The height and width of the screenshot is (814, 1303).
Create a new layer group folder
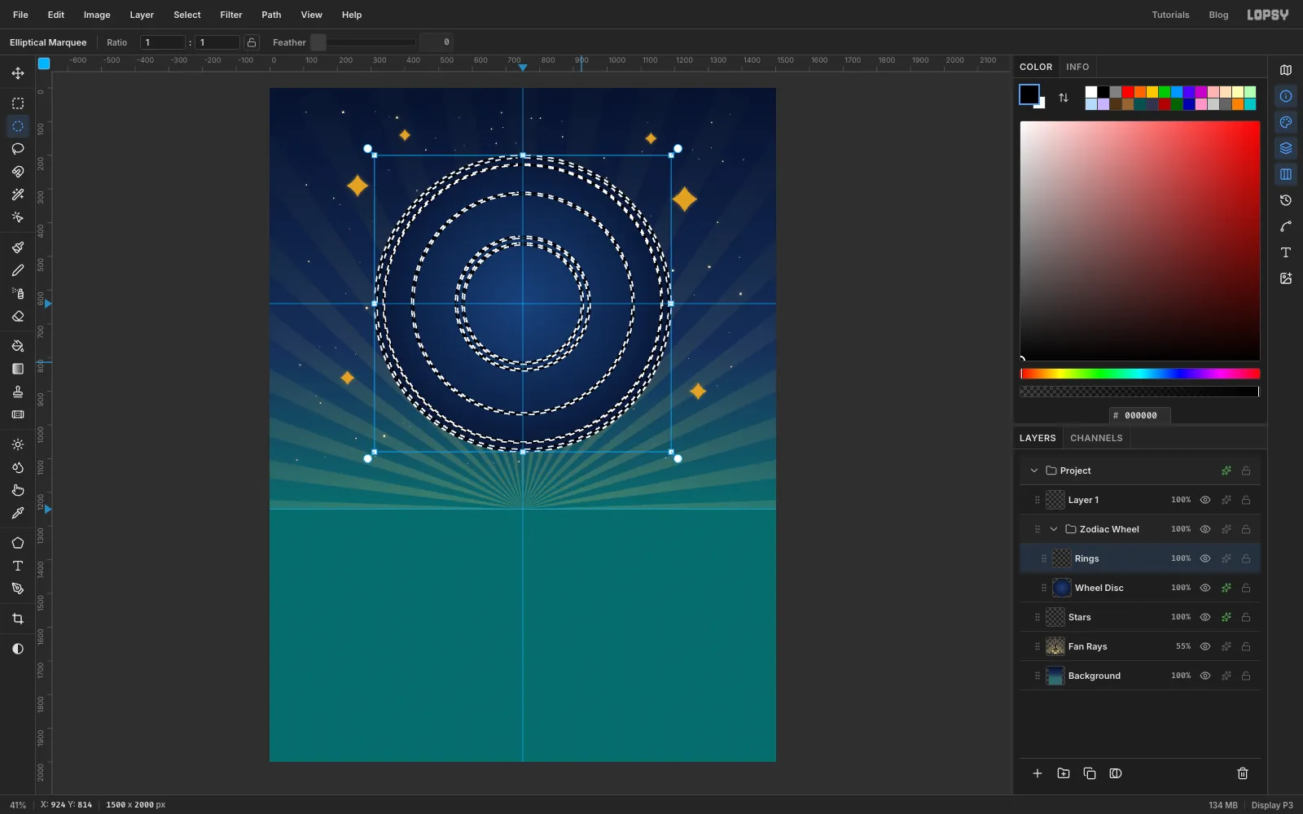1064,773
